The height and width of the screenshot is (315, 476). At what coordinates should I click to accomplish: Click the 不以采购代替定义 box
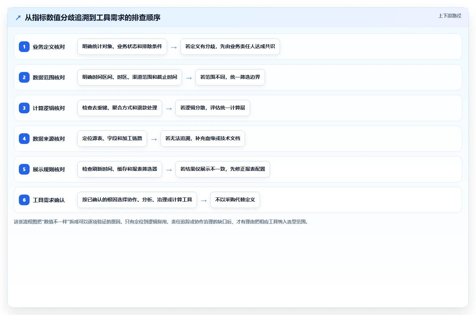point(235,200)
